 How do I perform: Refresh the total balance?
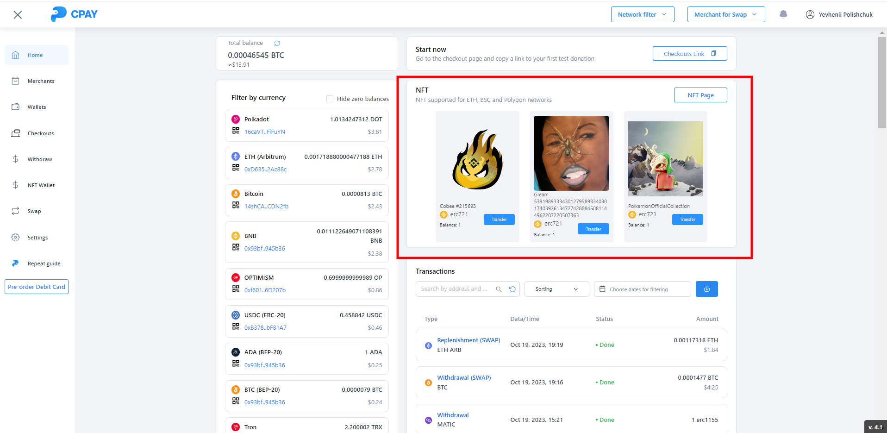point(277,43)
